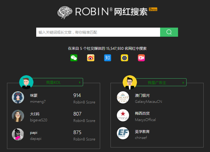The width and height of the screenshot is (210, 152).
Task: Open the Galaxy Macau logo thumbnail
Action: (123, 97)
